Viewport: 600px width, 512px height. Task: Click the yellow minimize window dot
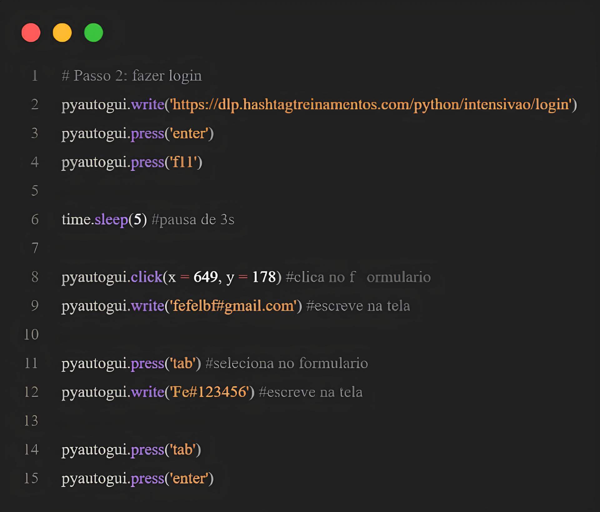[62, 32]
